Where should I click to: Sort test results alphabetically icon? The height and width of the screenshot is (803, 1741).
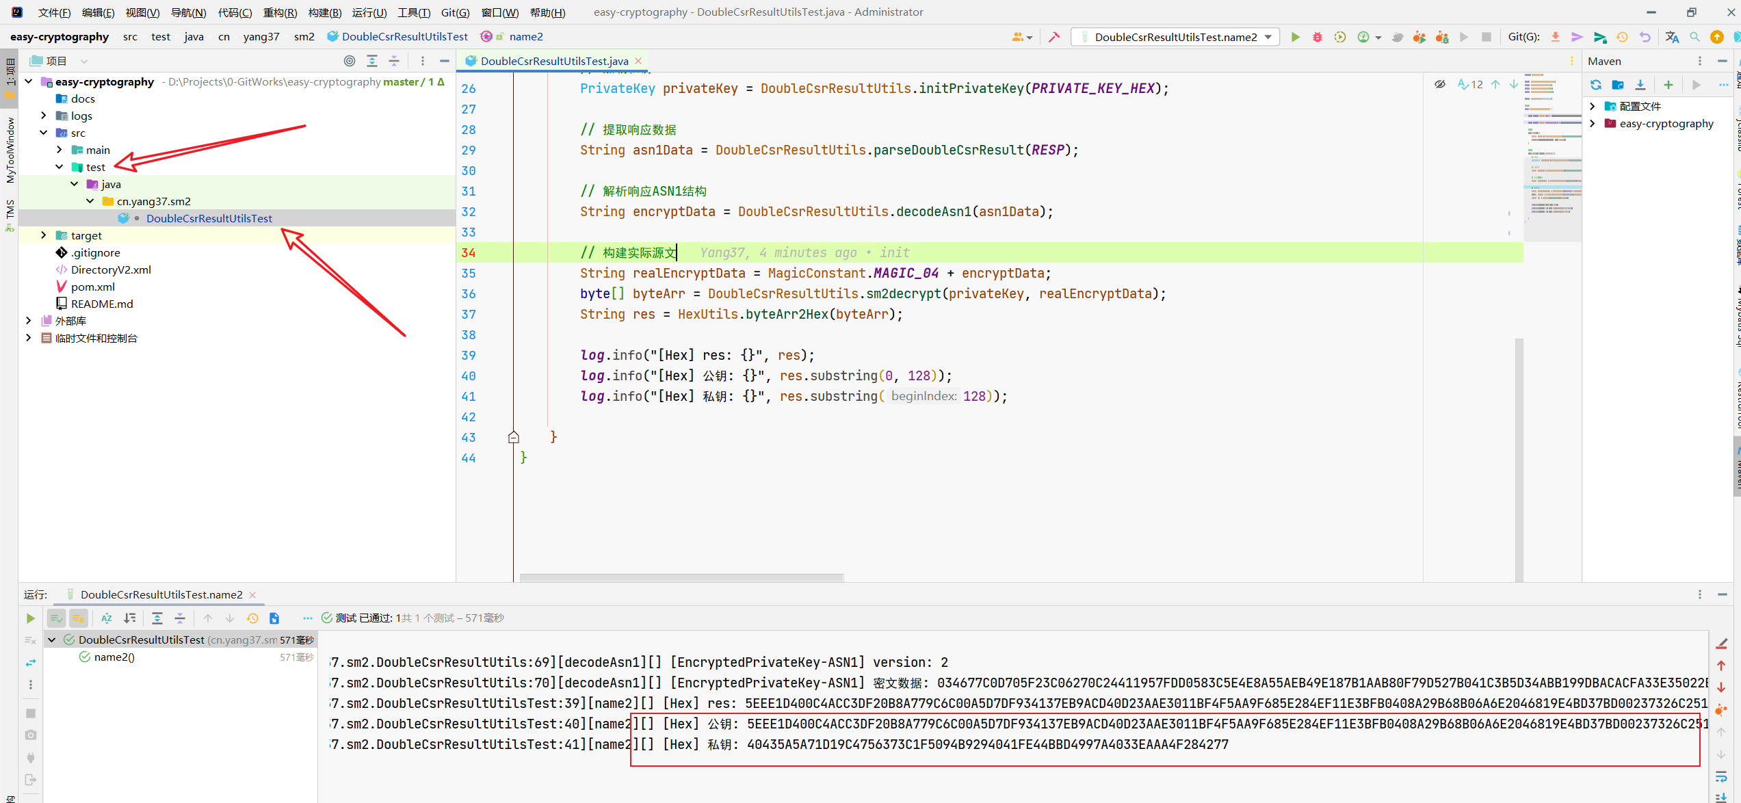107,618
